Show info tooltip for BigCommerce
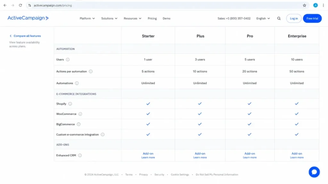This screenshot has height=184, width=328. click(x=79, y=124)
